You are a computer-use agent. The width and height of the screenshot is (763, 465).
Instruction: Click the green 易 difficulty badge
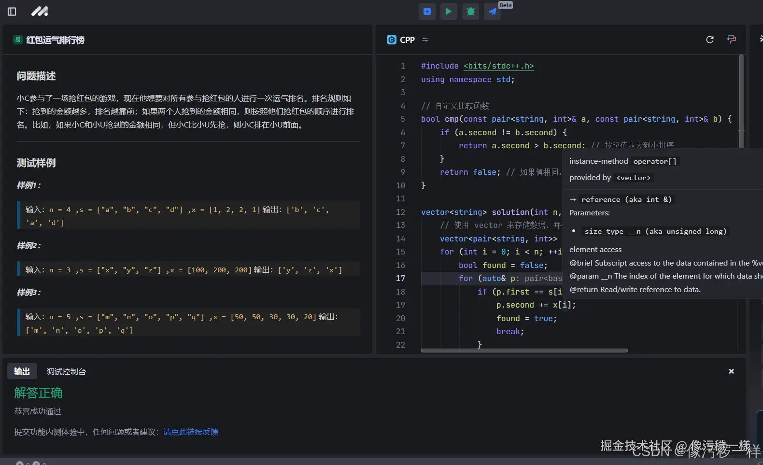(18, 40)
